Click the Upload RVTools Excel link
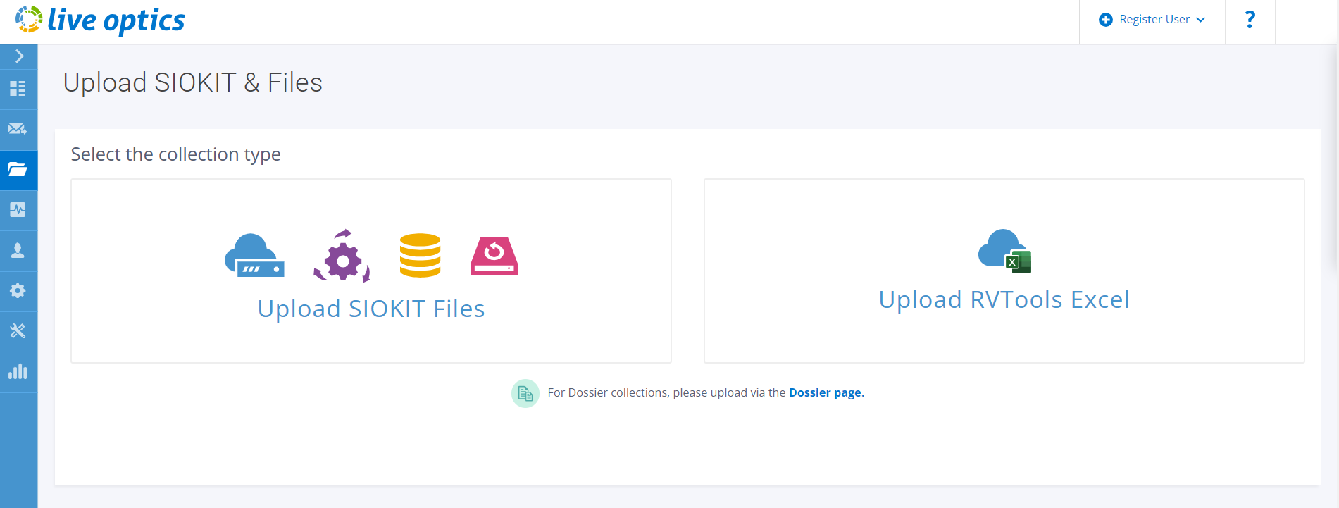Viewport: 1339px width, 508px height. pos(1004,299)
